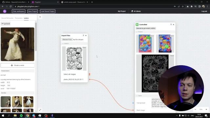This screenshot has width=210, height=118.
Task: Zoom out the canvas with minus icon
Action: tap(196, 109)
